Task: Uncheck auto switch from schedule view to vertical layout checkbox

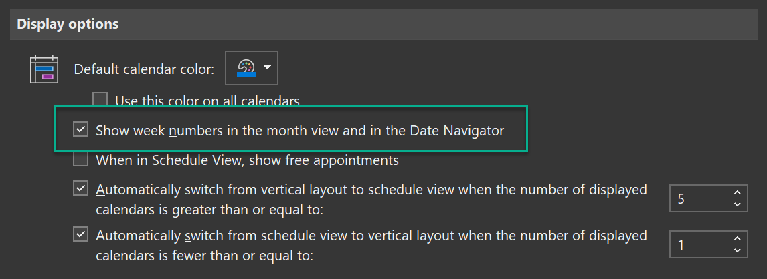Action: pyautogui.click(x=80, y=234)
